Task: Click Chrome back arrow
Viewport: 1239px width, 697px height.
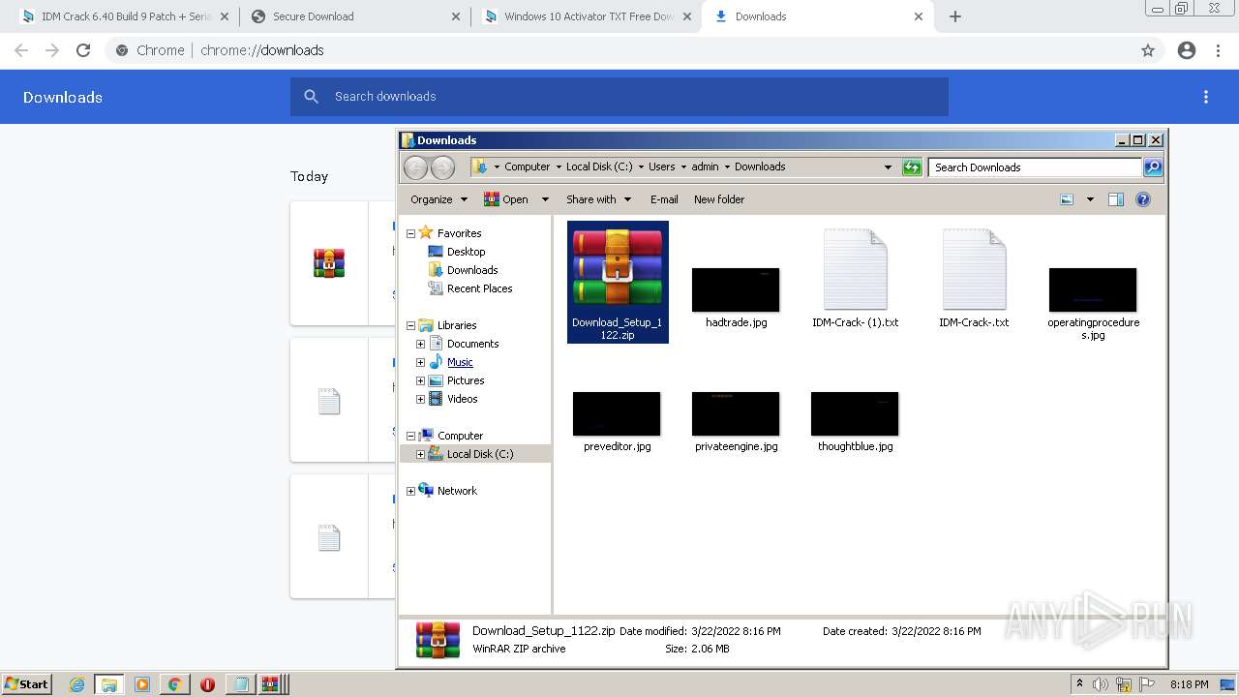Action: coord(21,50)
